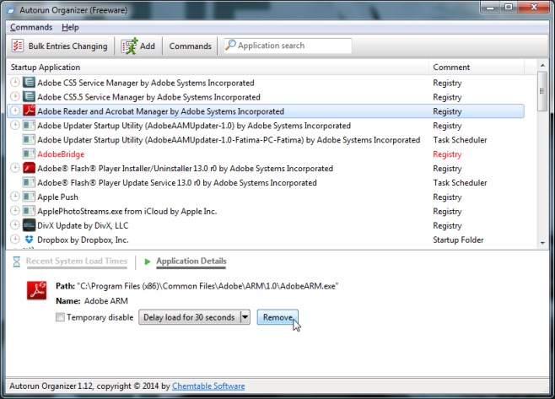Enable the Temporary disable checkbox
The width and height of the screenshot is (555, 399).
[x=60, y=317]
